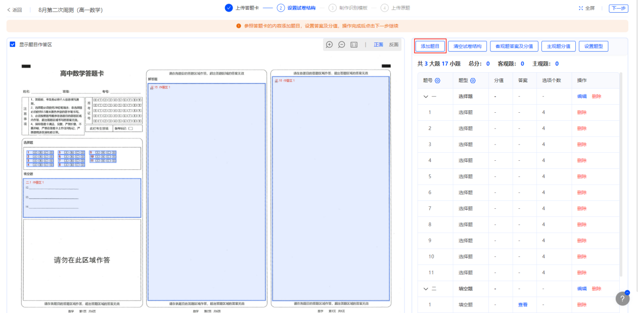Select 三.15 作答区1 answer region
The height and width of the screenshot is (313, 638).
[x=207, y=192]
